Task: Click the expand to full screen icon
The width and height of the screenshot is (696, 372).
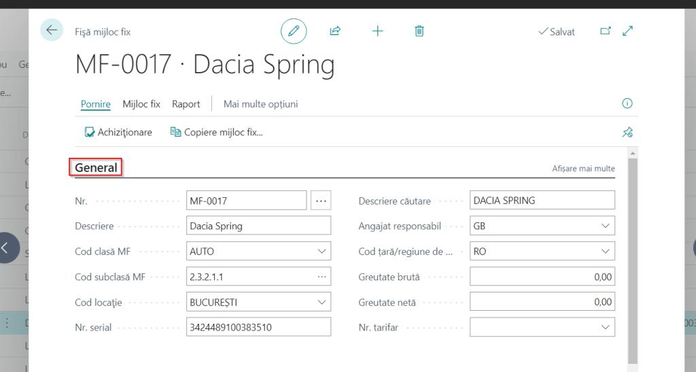Action: 627,31
